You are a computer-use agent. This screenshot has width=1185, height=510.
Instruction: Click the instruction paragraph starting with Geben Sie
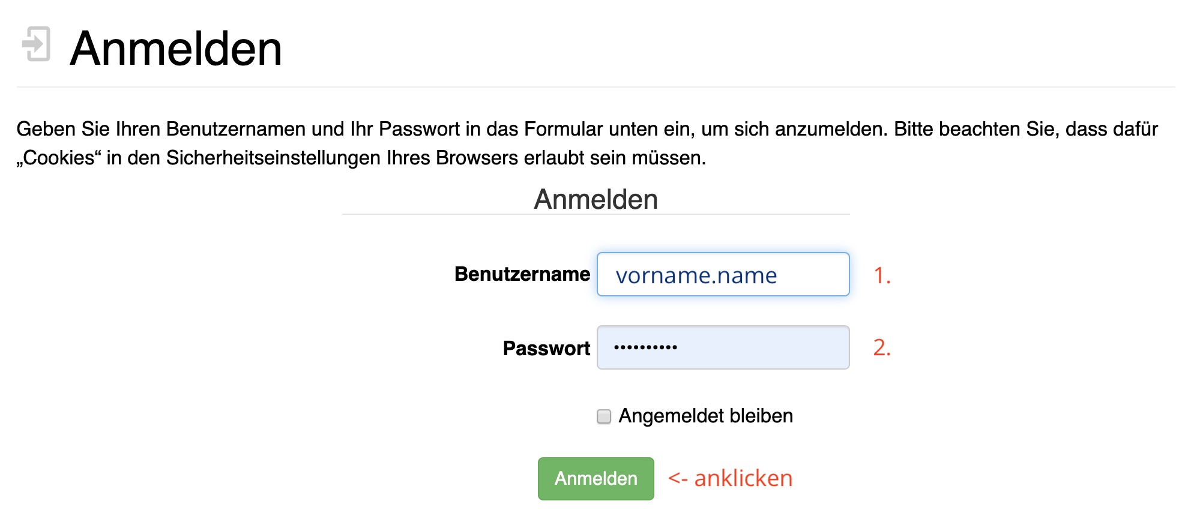pyautogui.click(x=587, y=143)
